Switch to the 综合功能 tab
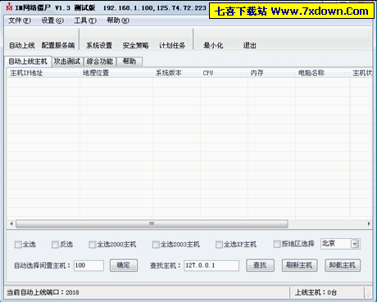The width and height of the screenshot is (377, 302). (100, 61)
